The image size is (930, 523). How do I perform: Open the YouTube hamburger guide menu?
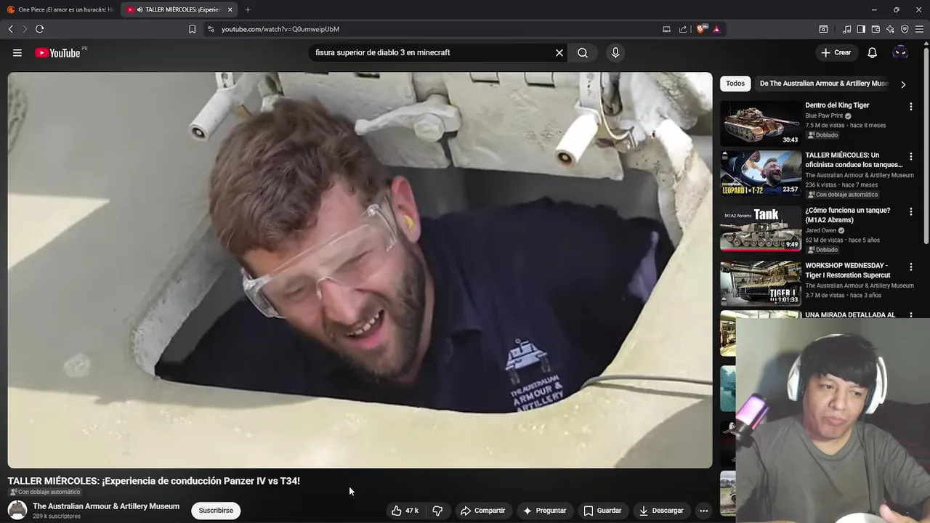(17, 52)
